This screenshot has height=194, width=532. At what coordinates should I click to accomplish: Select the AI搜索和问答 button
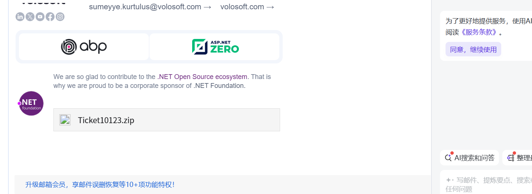point(470,158)
